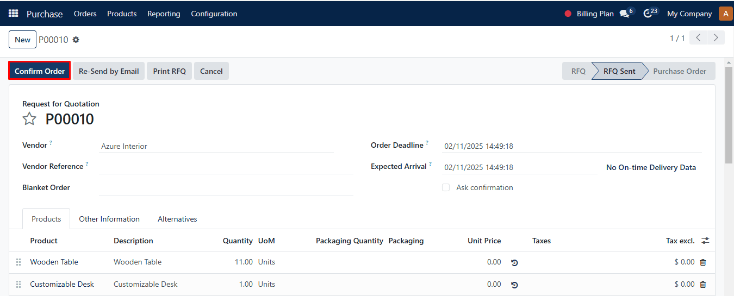The image size is (734, 296).
Task: Open the Products menu
Action: (122, 14)
